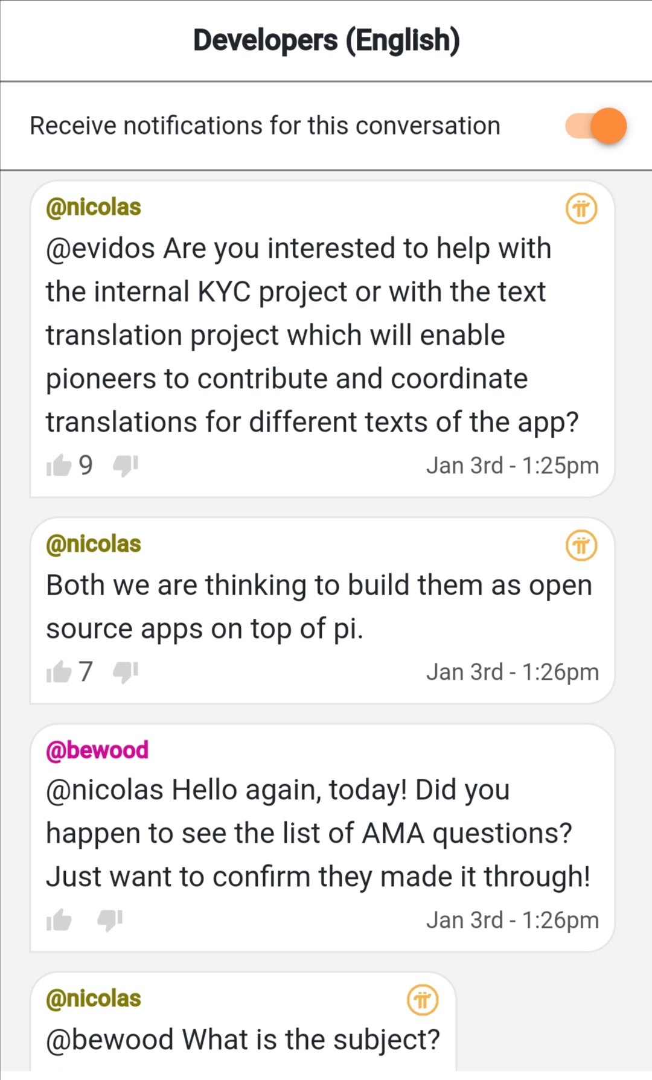
Task: Like bewood's AMA questions message
Action: click(59, 920)
